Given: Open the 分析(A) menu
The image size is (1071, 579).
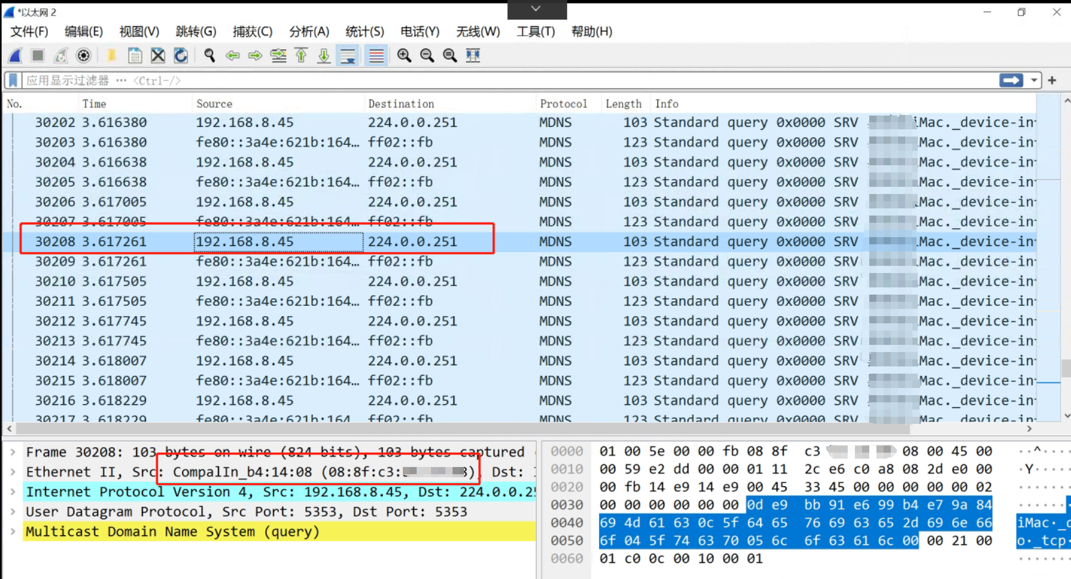Looking at the screenshot, I should pyautogui.click(x=309, y=32).
